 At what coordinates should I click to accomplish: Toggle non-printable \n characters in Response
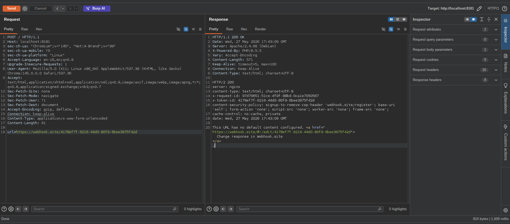point(398,29)
